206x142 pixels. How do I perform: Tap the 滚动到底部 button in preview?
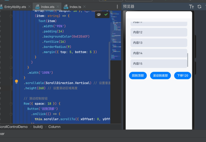coord(161,76)
